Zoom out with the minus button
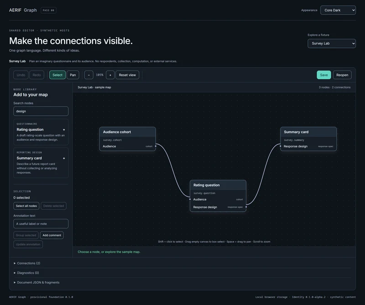This screenshot has width=365, height=305. click(x=89, y=75)
